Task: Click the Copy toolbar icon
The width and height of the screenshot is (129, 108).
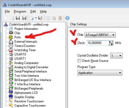Action: pyautogui.click(x=48, y=18)
